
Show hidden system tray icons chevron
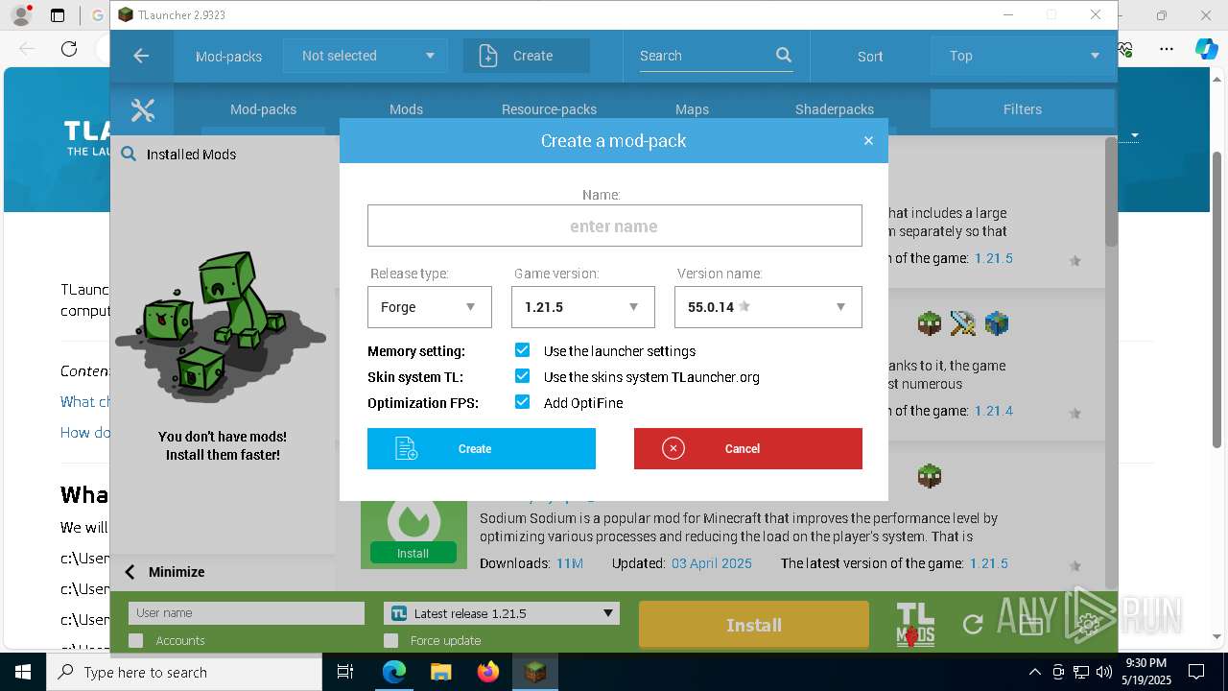point(1034,672)
